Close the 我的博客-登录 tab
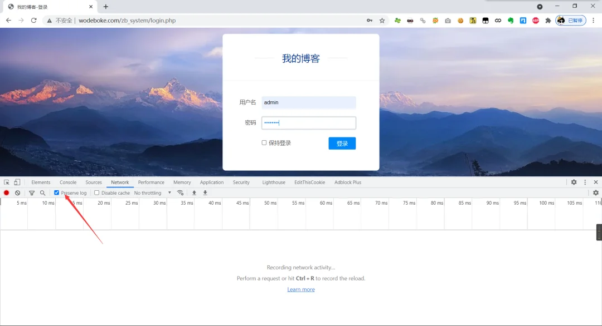Image resolution: width=602 pixels, height=326 pixels. click(x=91, y=7)
